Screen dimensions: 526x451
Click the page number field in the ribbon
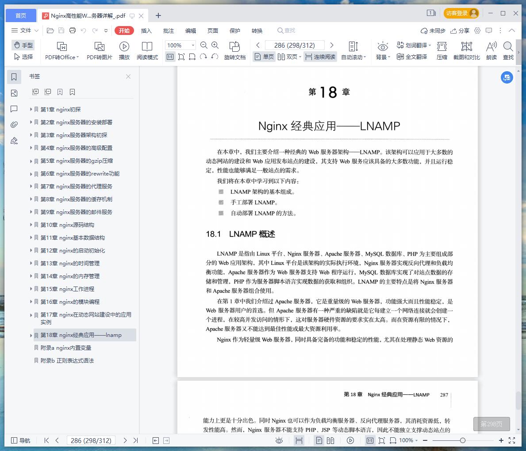pos(295,45)
